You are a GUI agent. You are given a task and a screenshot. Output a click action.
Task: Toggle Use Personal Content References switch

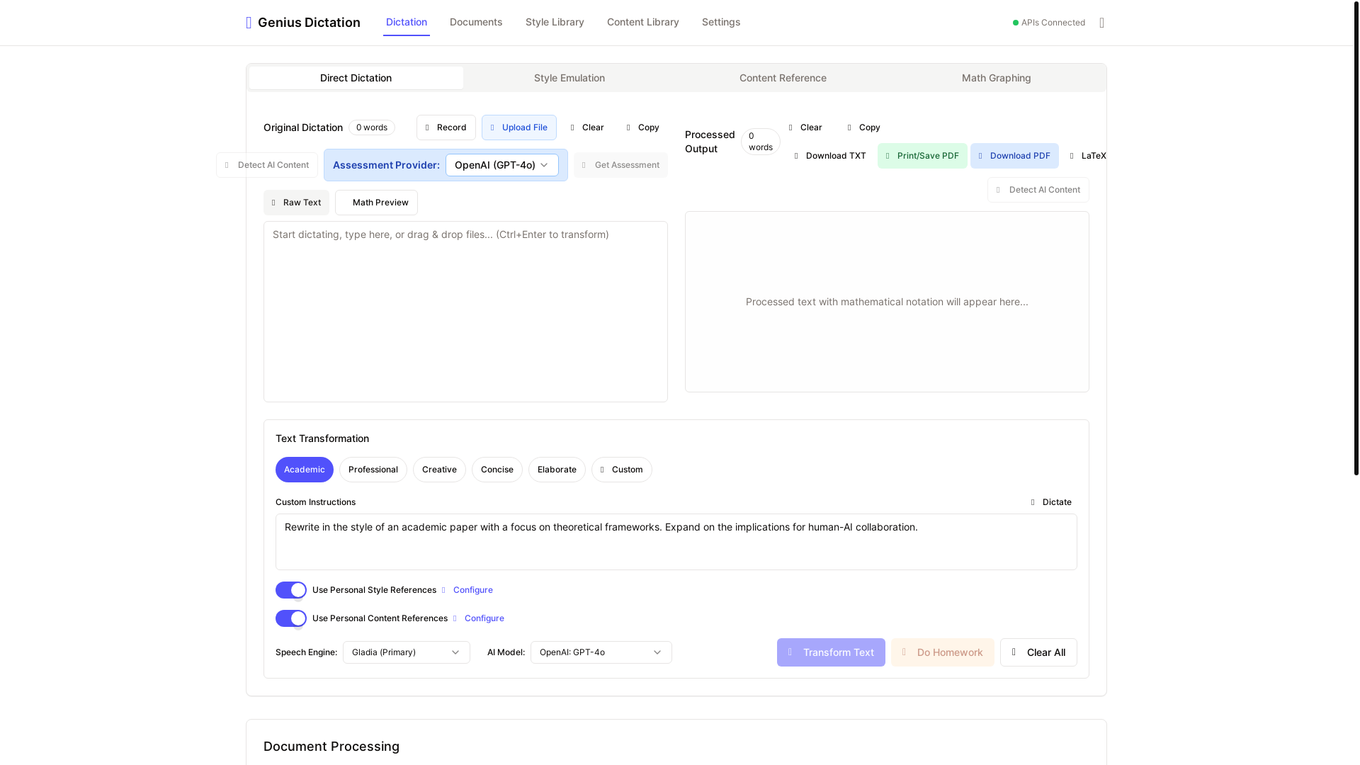291,618
